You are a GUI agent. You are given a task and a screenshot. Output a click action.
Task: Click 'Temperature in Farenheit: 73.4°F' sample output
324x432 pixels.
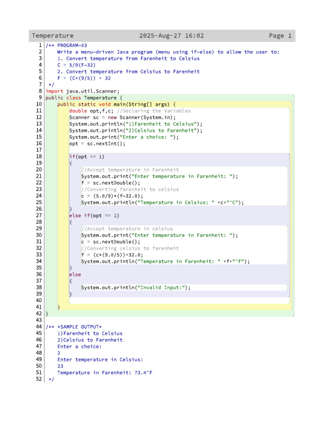105,373
